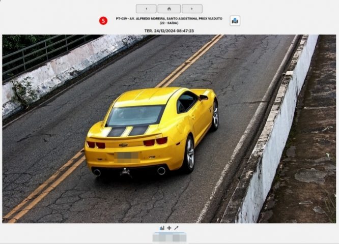339x244 pixels.
Task: Click the Chevrolet emblem on the car's trunk
Action: tap(123, 145)
